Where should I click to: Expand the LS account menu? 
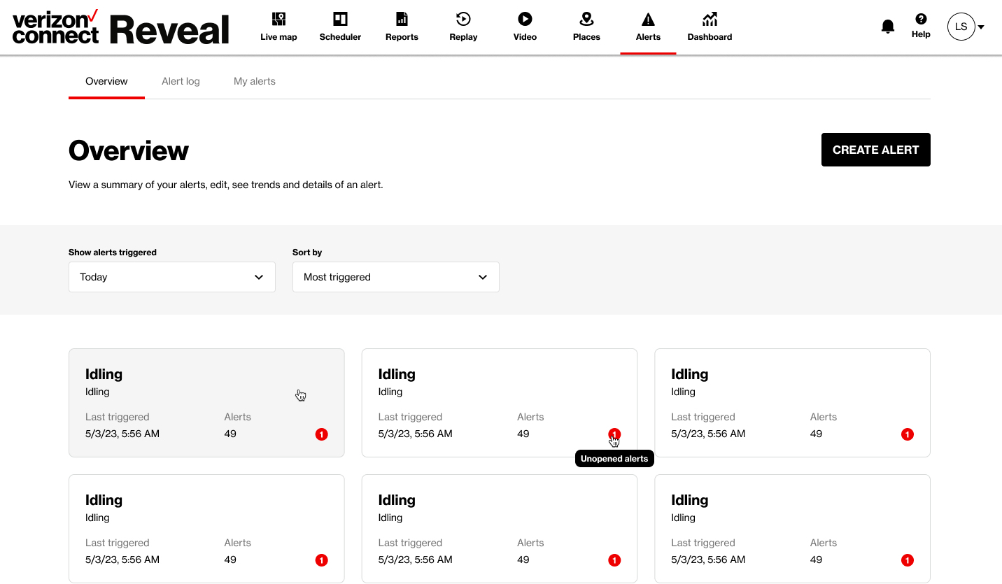coord(966,27)
